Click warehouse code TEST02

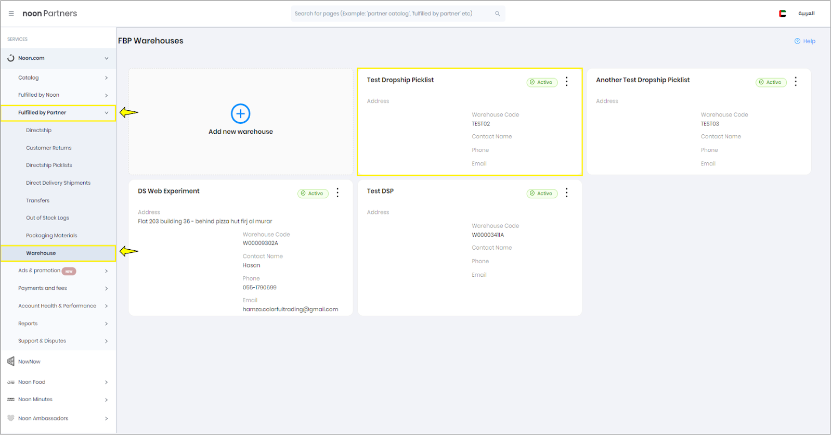point(481,124)
